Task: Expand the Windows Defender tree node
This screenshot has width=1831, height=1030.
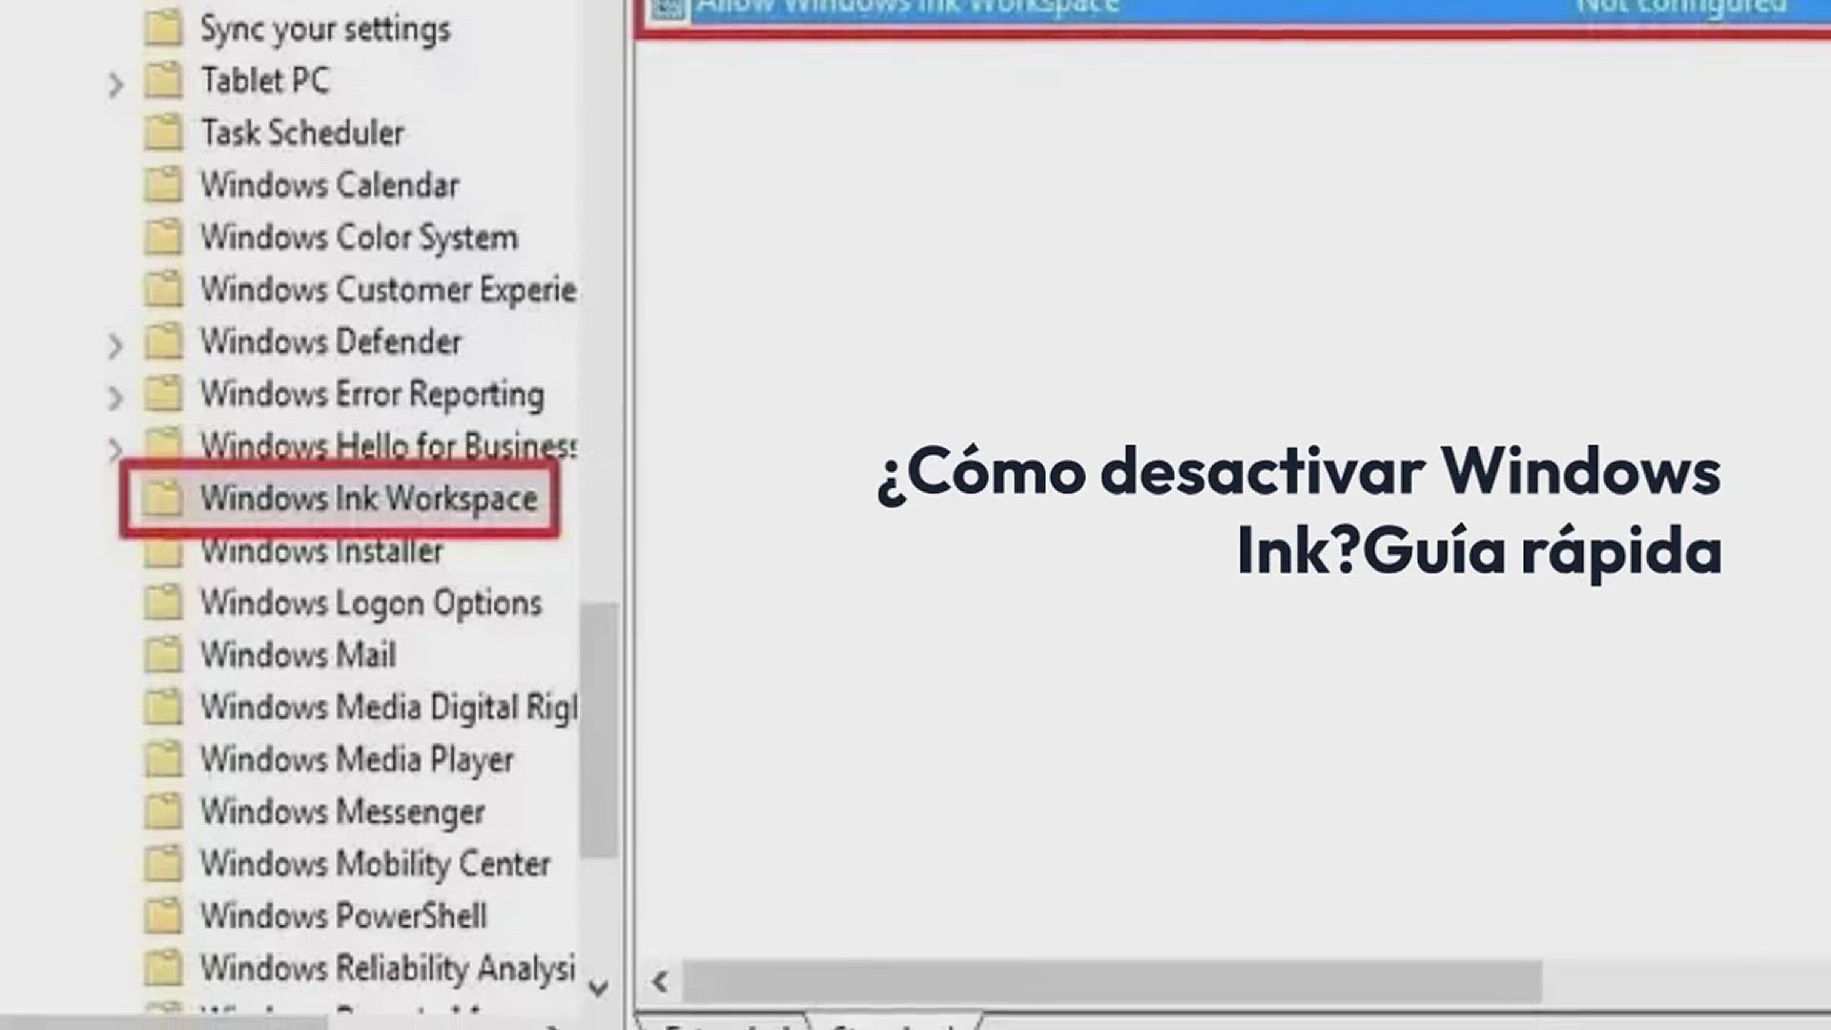Action: click(x=115, y=346)
